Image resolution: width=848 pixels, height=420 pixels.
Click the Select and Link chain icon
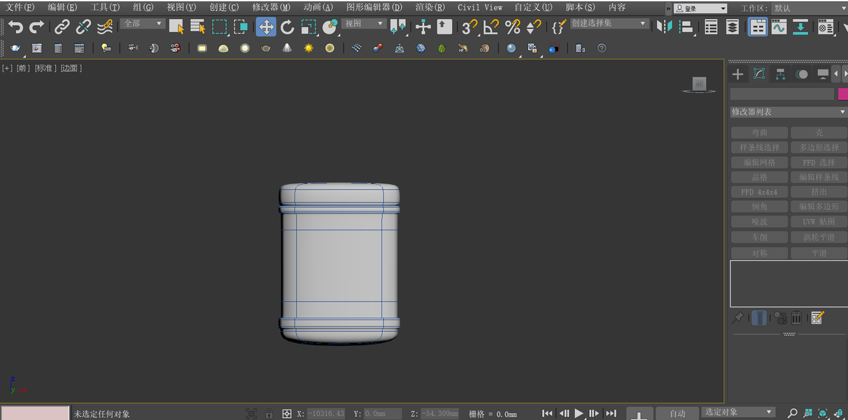click(x=62, y=27)
